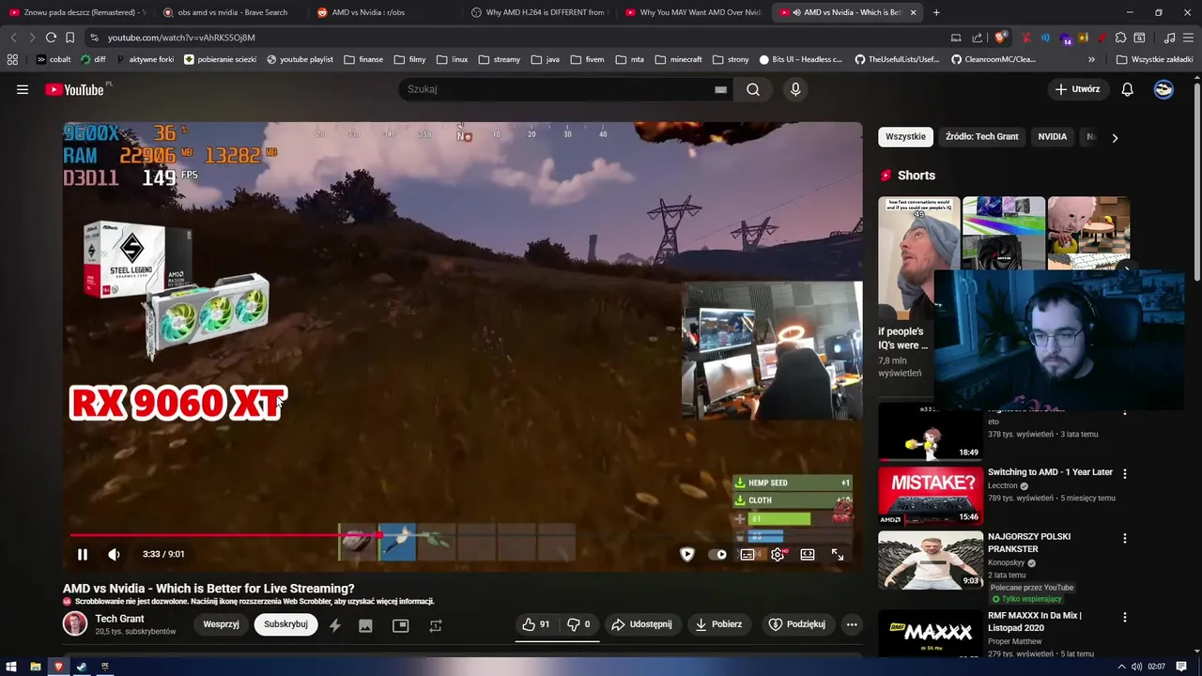The image size is (1202, 676).
Task: Open the minecraft bookmarks folder
Action: [679, 59]
